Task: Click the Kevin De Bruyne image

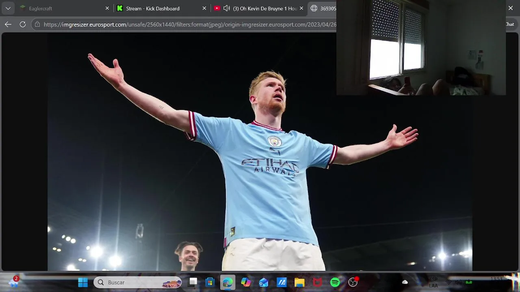Action: click(260, 152)
